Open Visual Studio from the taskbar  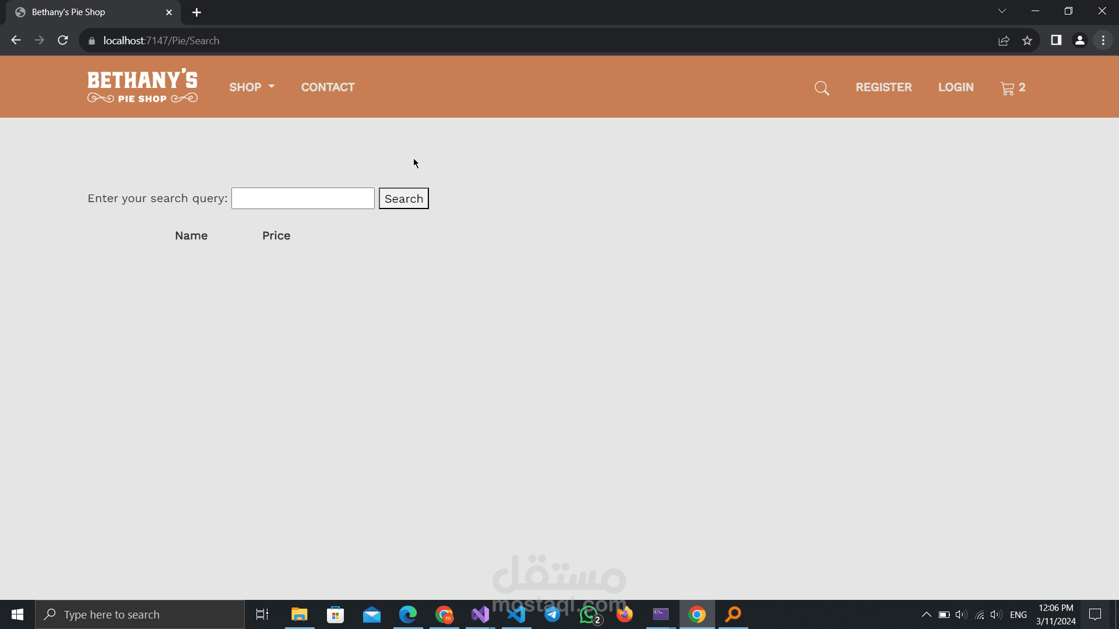tap(480, 614)
